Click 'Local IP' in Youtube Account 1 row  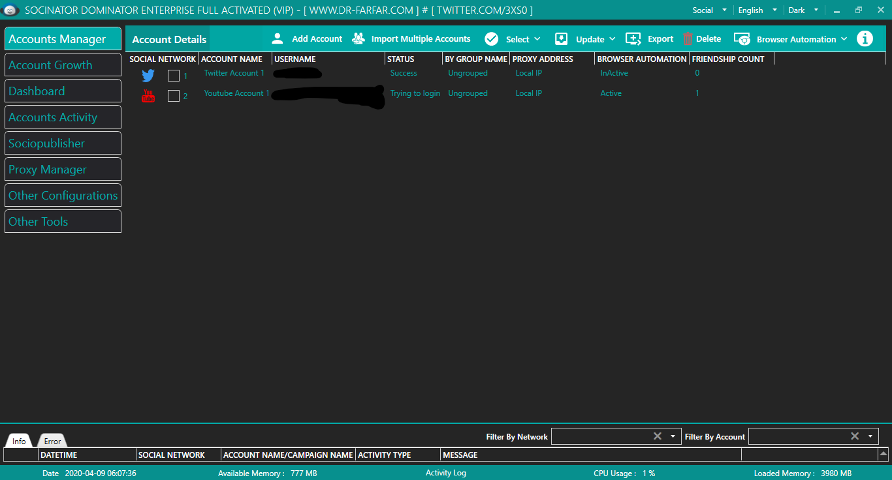pos(529,93)
